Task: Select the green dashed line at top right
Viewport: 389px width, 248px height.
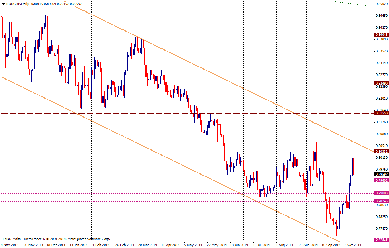Action: click(355, 4)
